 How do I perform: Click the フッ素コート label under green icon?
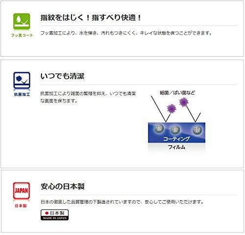(x=22, y=35)
